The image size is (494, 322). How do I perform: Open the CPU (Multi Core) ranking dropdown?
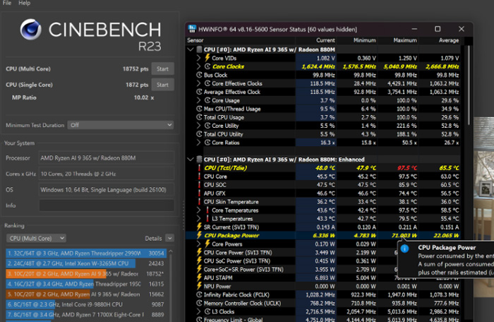point(36,238)
